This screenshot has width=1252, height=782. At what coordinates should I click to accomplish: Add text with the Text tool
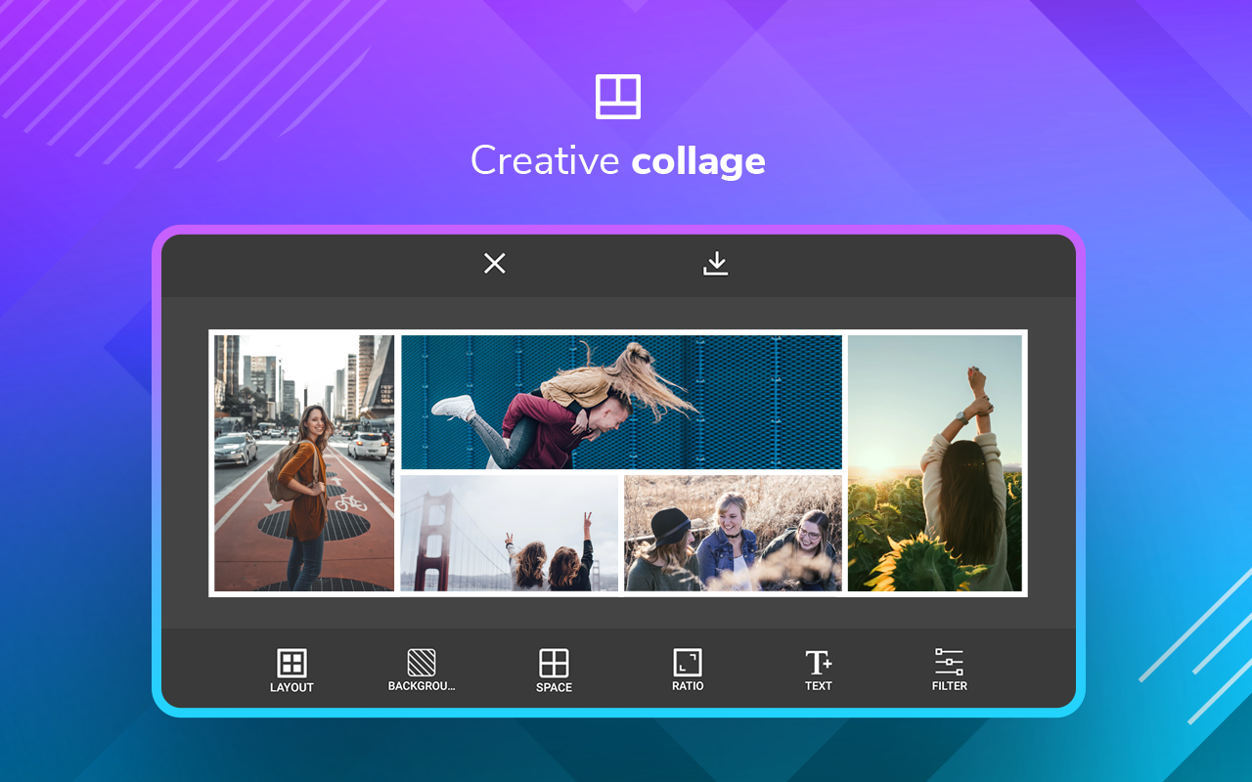pyautogui.click(x=819, y=671)
